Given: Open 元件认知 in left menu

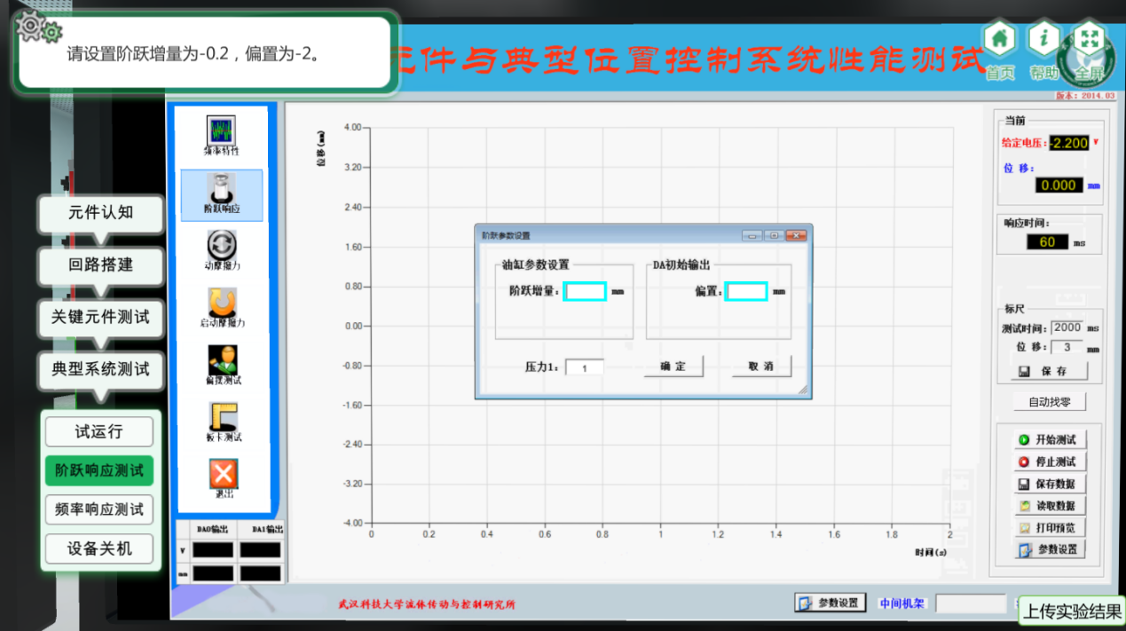Looking at the screenshot, I should (x=100, y=213).
